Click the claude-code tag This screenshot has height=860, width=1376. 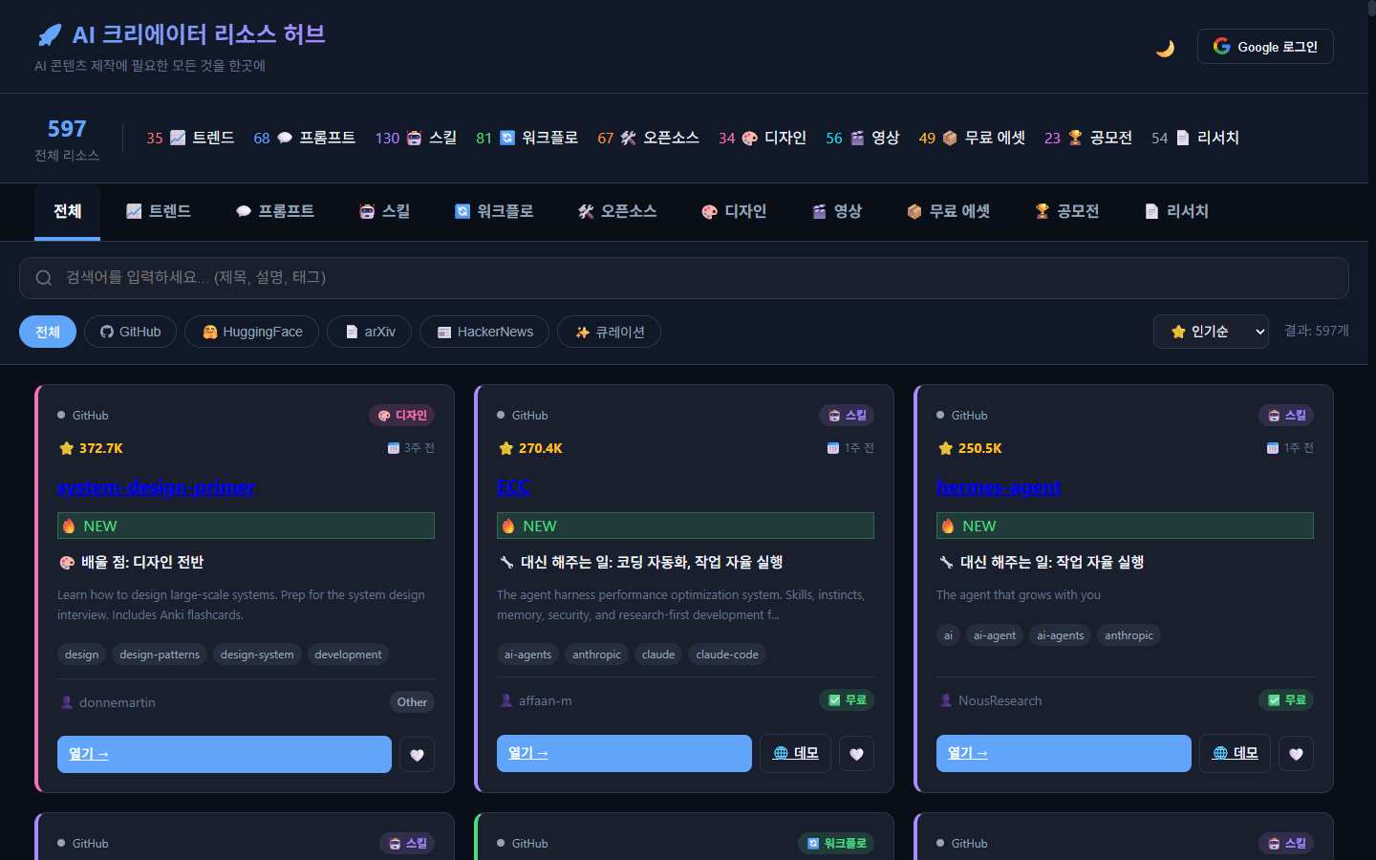tap(727, 655)
